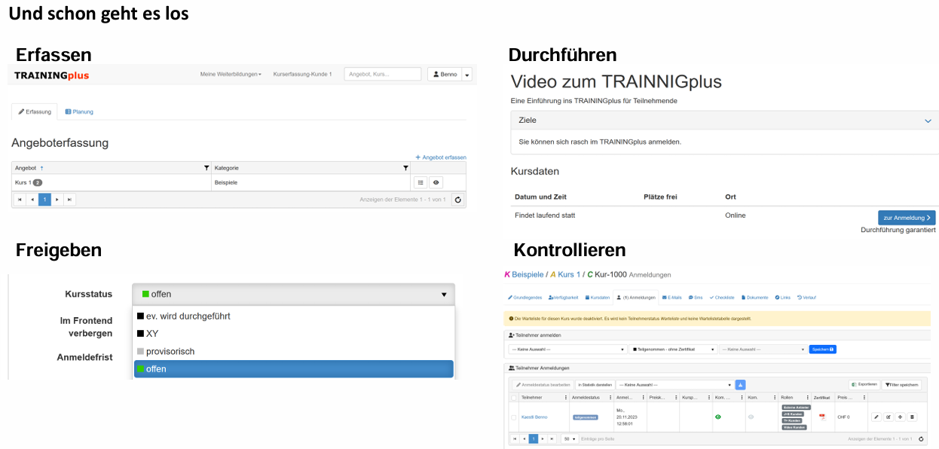The height and width of the screenshot is (449, 939).
Task: Choose 'ev. wird durchgeführt' status option
Action: coord(293,316)
